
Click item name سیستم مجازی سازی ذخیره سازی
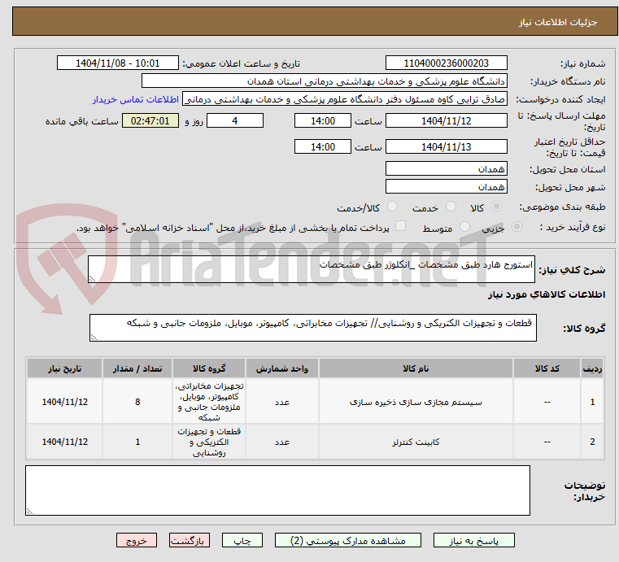coord(416,402)
